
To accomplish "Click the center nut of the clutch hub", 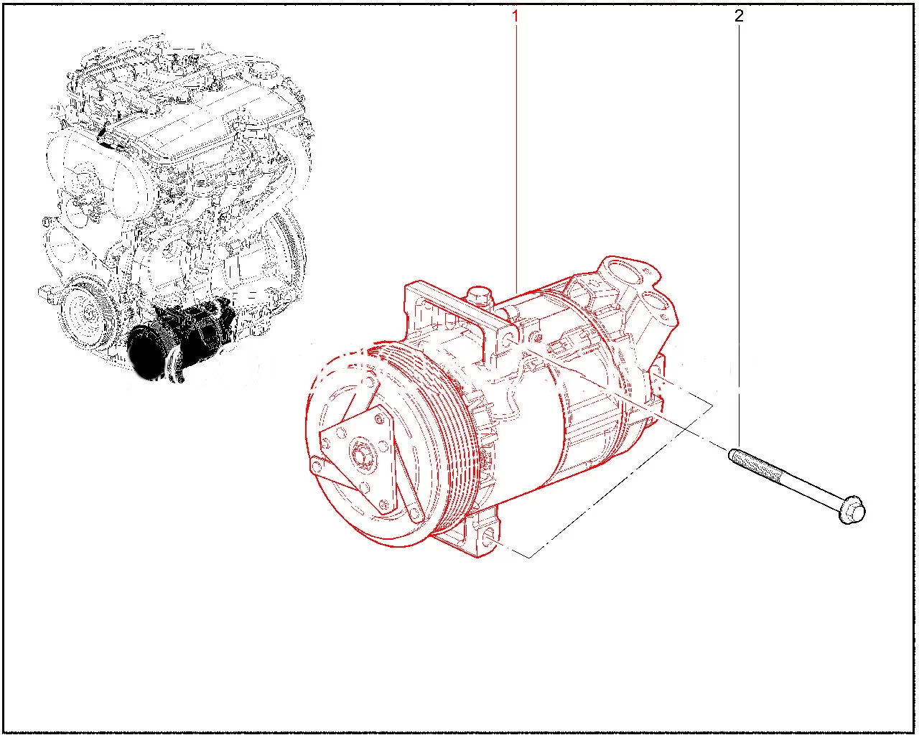I will (x=360, y=456).
